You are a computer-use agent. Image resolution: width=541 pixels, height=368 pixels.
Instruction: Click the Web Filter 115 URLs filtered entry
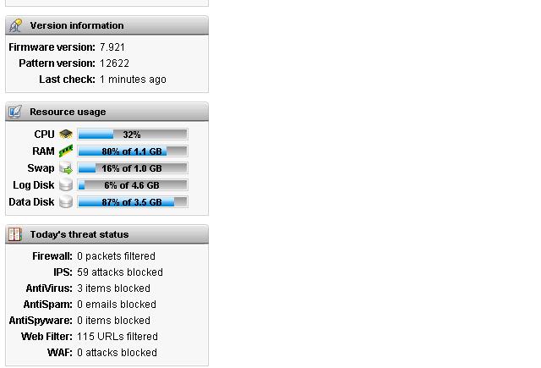click(x=90, y=336)
